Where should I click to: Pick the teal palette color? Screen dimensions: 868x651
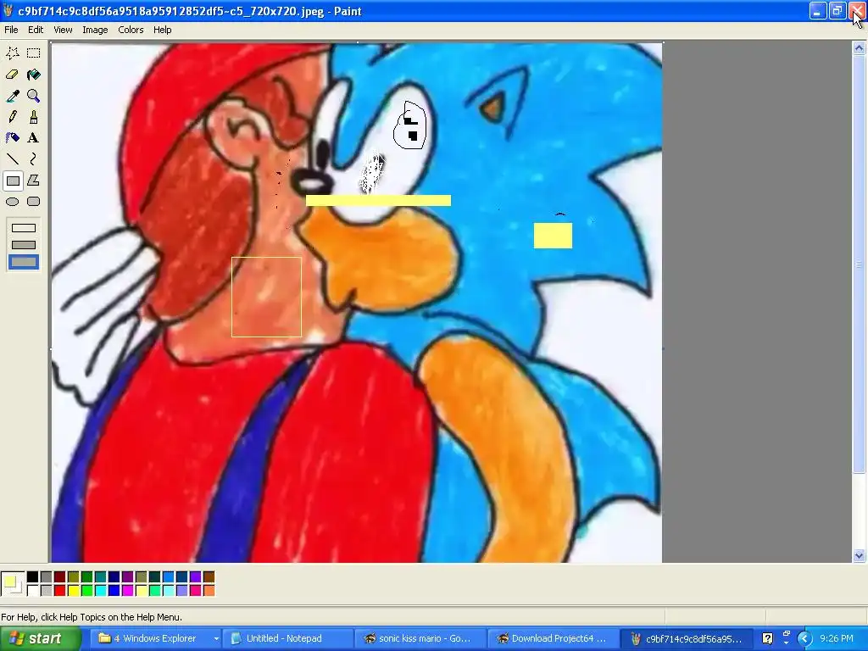(100, 576)
